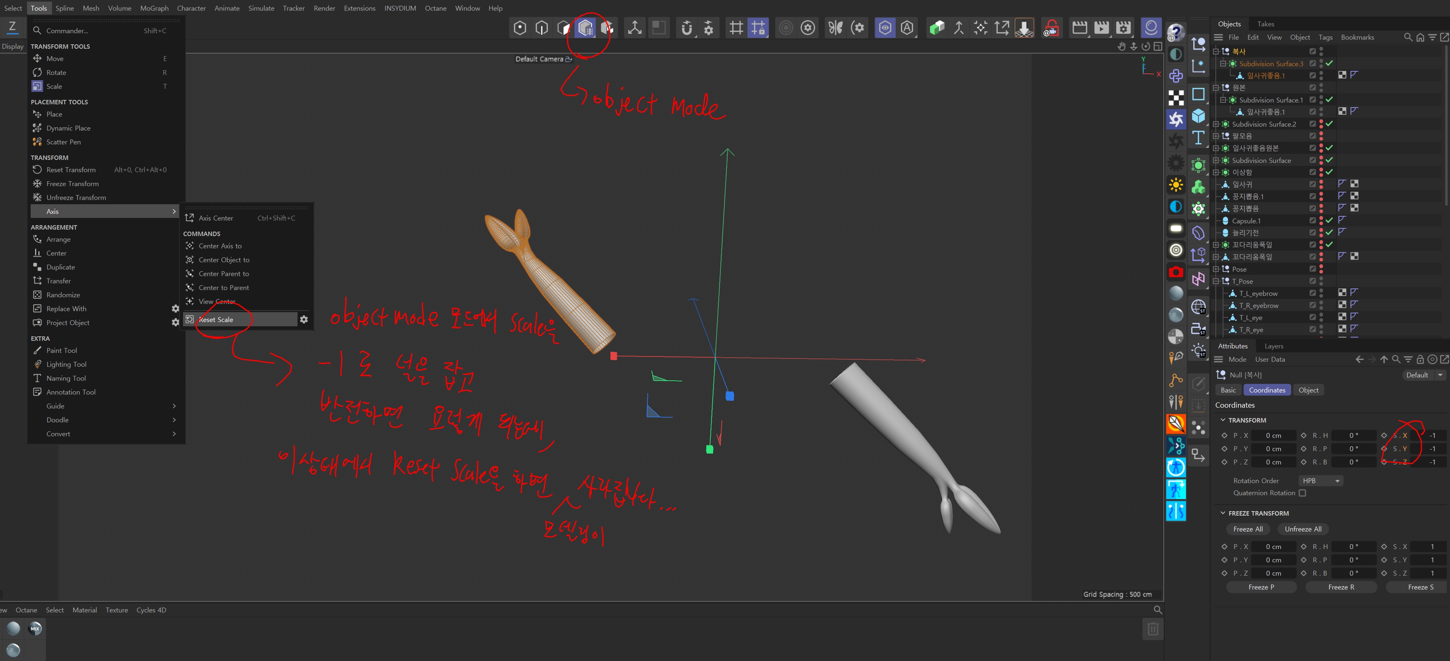Click Render to Picture Viewer icon
1450x661 pixels.
tap(1101, 27)
